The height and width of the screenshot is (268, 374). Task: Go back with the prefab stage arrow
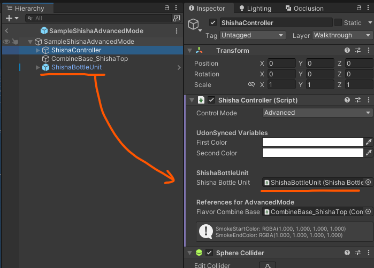pos(6,31)
